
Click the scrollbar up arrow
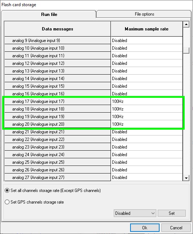click(186, 25)
